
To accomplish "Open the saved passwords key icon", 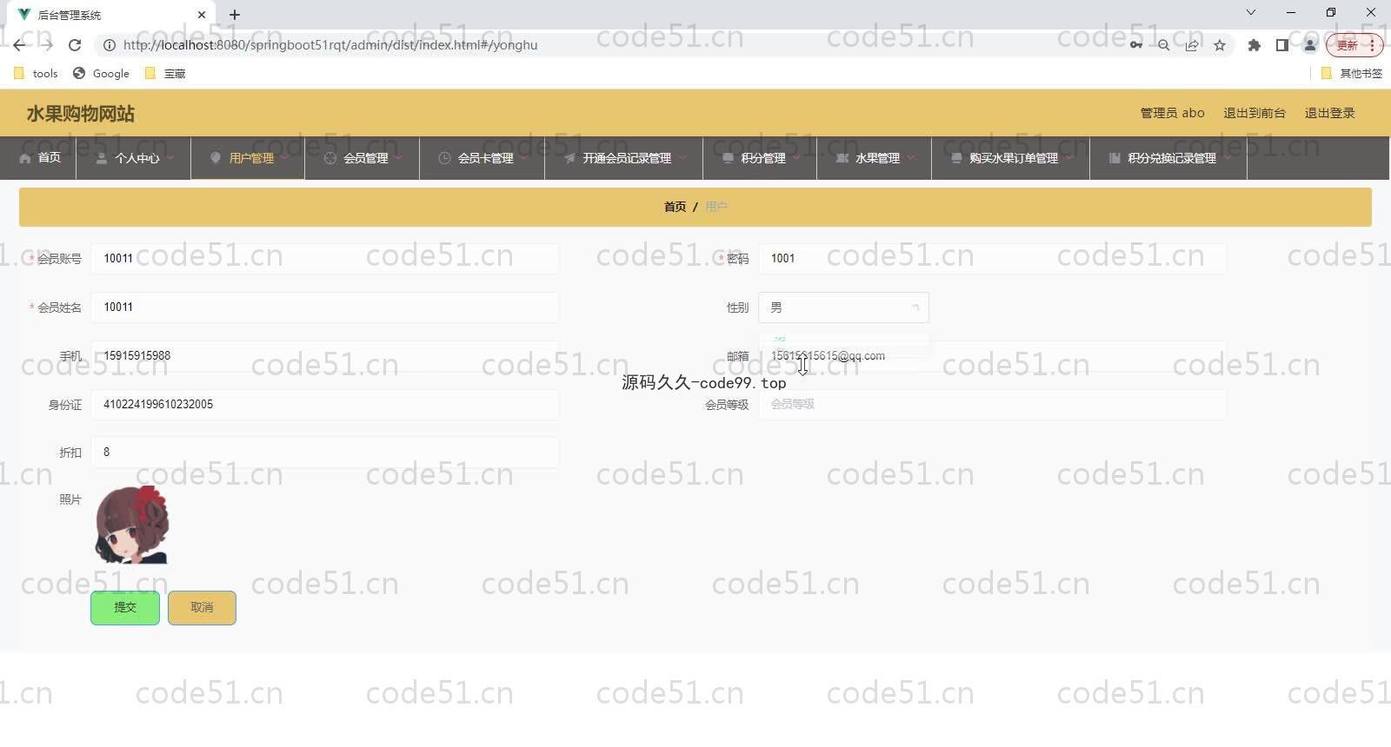I will coord(1136,45).
